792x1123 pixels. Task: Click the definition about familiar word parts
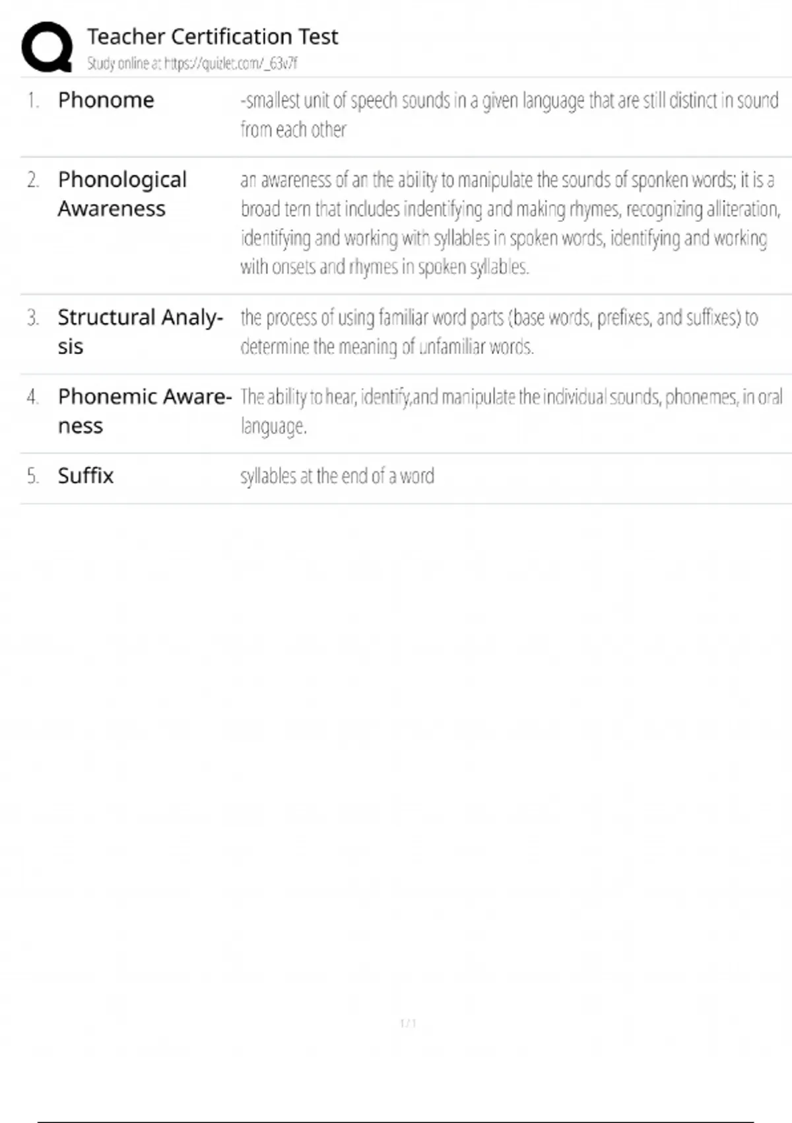pyautogui.click(x=499, y=332)
